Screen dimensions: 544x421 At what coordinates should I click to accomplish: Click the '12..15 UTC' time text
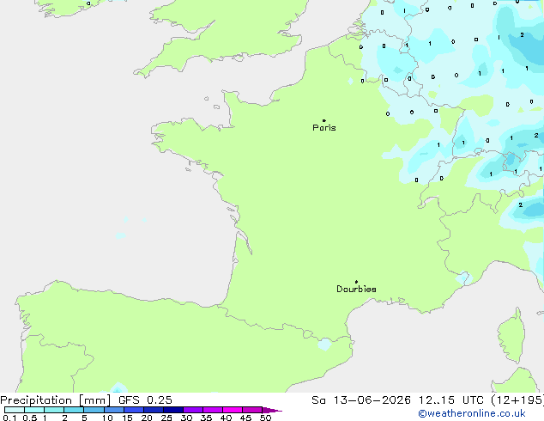pos(450,400)
